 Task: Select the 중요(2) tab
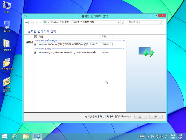(x=29, y=42)
